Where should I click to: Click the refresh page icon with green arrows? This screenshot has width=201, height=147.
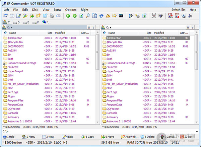point(81,16)
